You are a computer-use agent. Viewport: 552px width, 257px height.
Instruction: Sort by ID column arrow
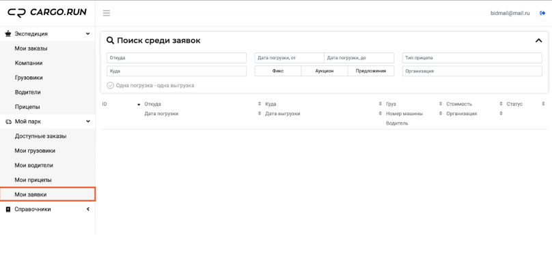pyautogui.click(x=139, y=104)
